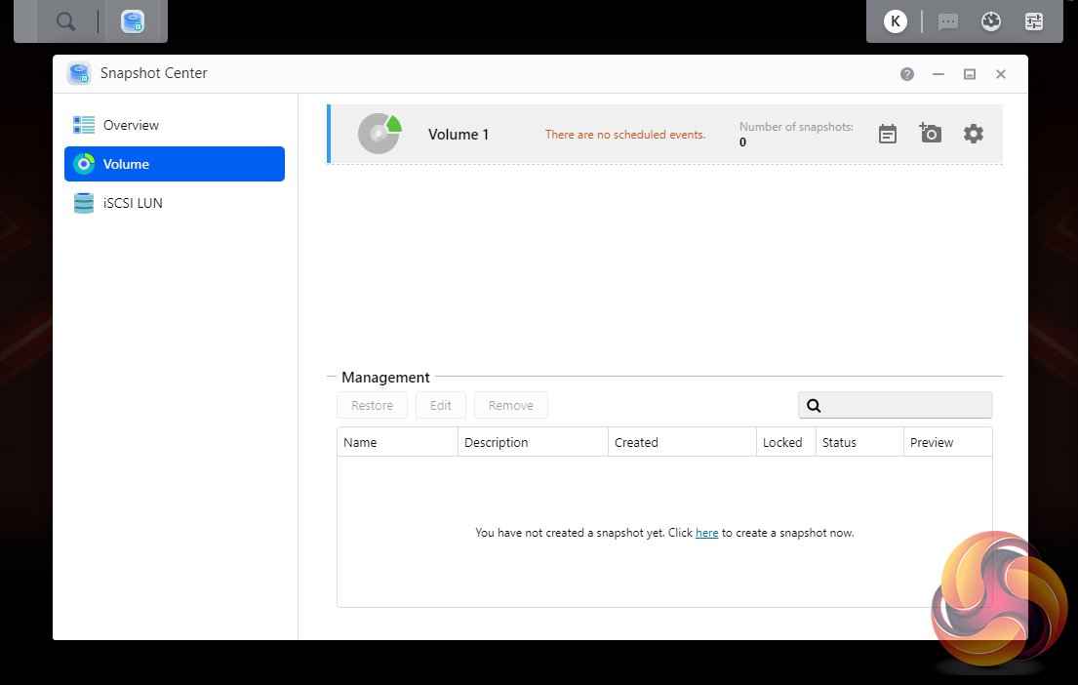
Task: Click the Status column header
Action: click(x=859, y=442)
